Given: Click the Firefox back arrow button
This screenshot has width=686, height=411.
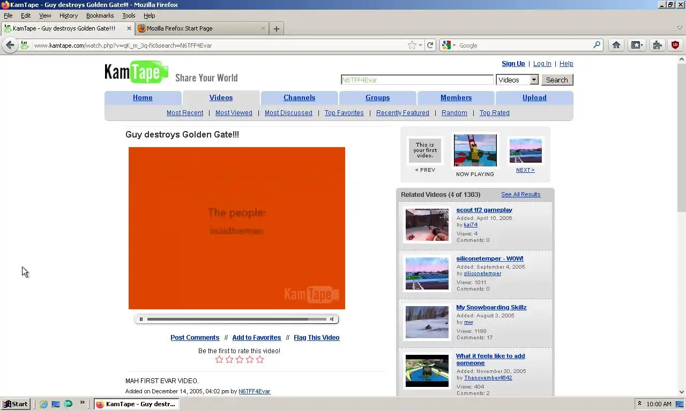Looking at the screenshot, I should (x=10, y=45).
